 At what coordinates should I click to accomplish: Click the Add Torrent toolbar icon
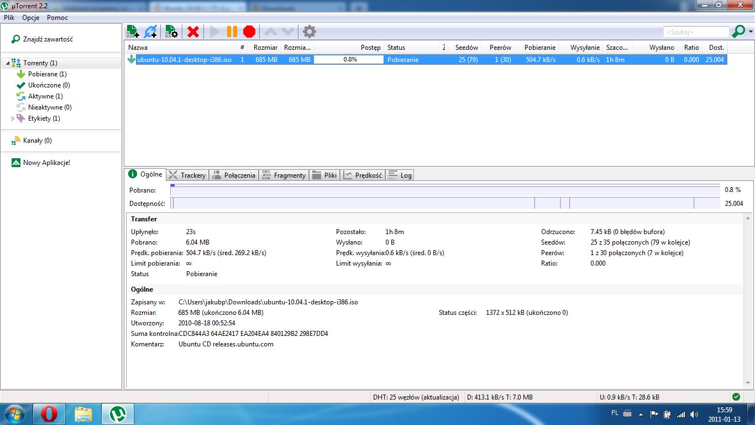tap(133, 32)
